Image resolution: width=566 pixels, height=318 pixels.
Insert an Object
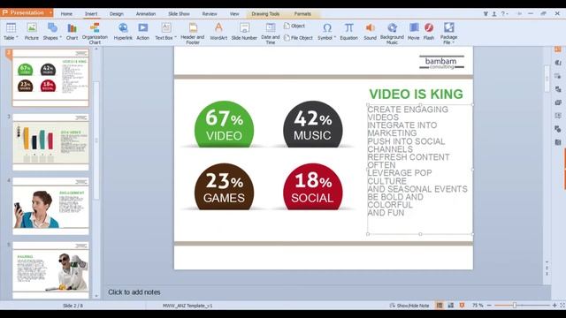tap(294, 26)
